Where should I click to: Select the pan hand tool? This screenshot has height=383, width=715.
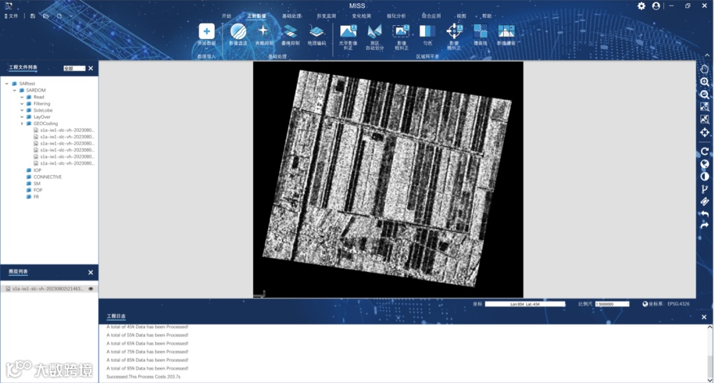[704, 69]
